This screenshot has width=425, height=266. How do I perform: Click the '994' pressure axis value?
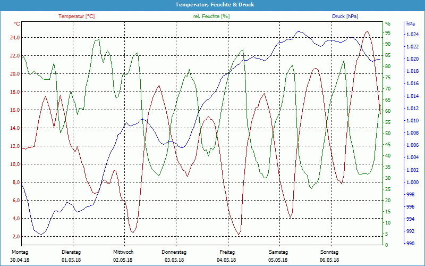(410, 219)
